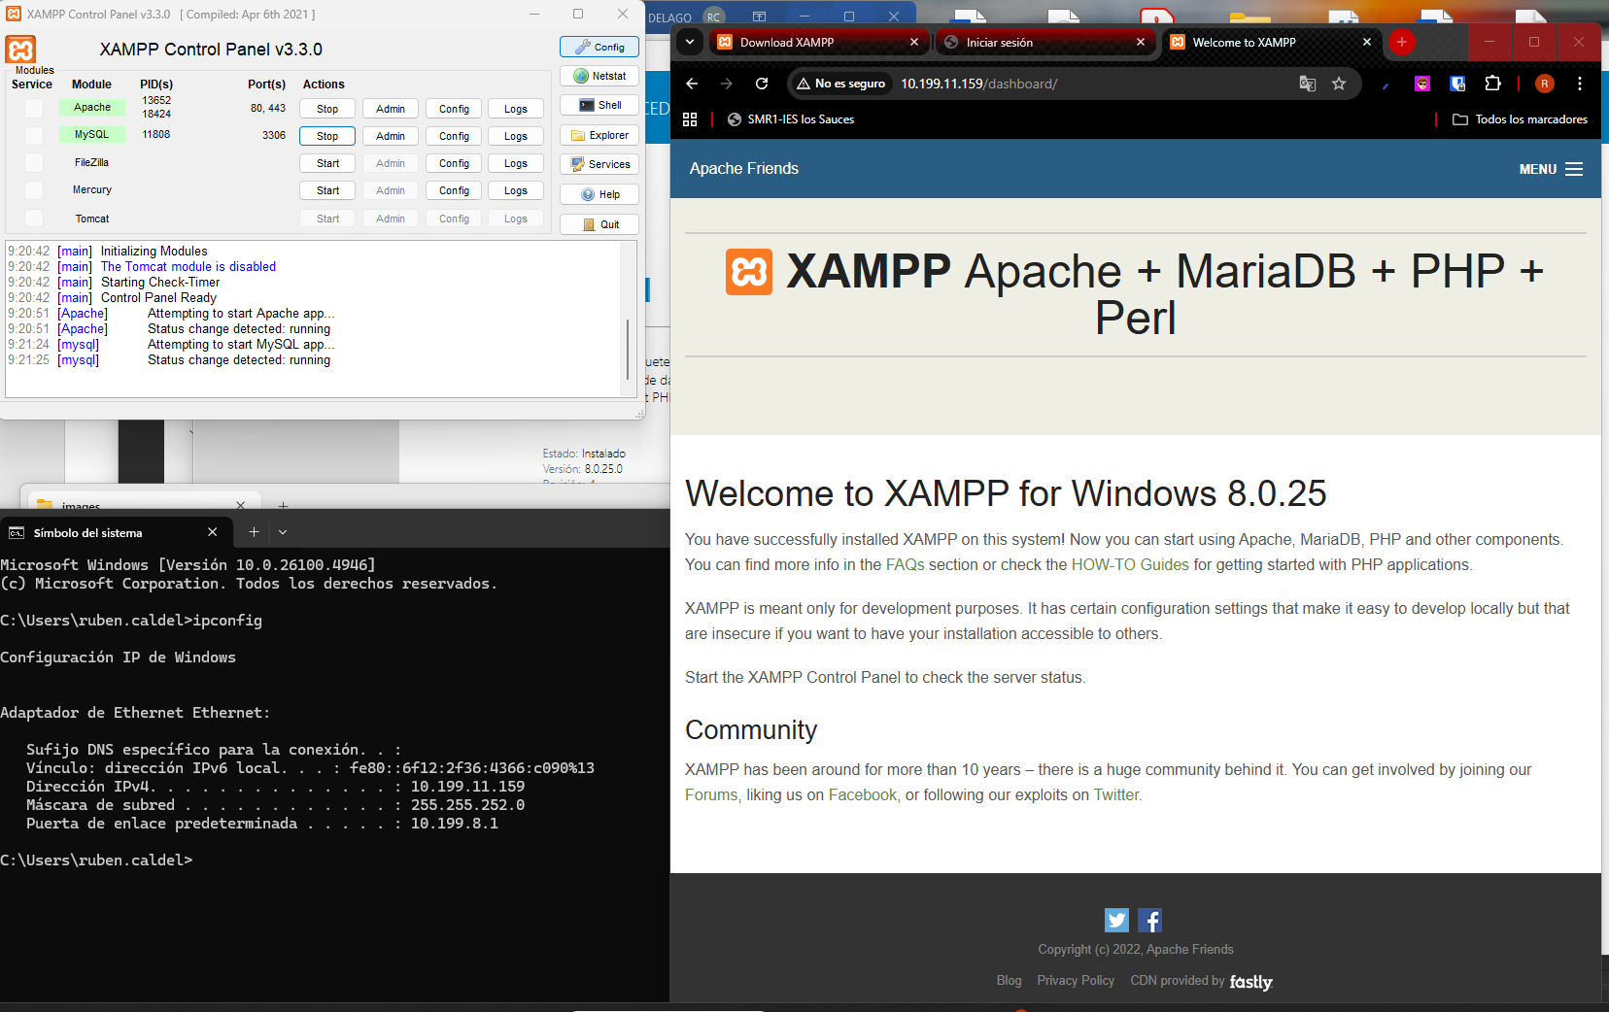Select the Símbolo del sistema terminal tab
The image size is (1609, 1012).
(x=115, y=532)
